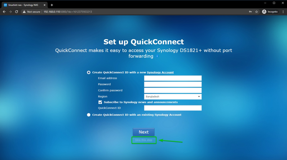
Task: Bookmark this page with the star
Action: (x=256, y=12)
